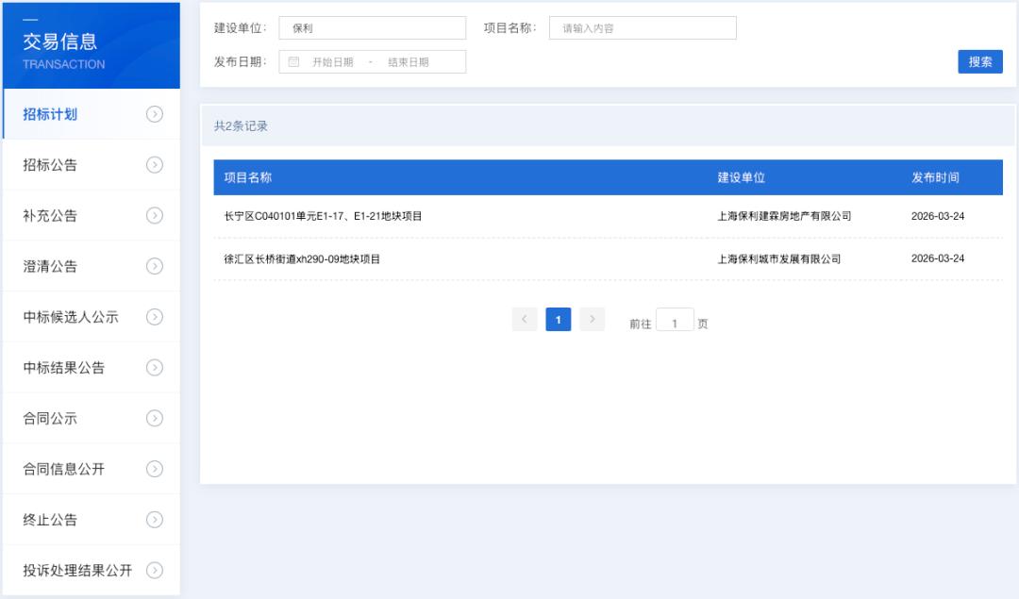Click the arrow icon beside 补充公告

pyautogui.click(x=155, y=215)
